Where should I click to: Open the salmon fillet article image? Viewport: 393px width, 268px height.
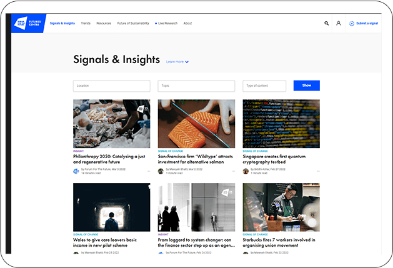click(196, 124)
